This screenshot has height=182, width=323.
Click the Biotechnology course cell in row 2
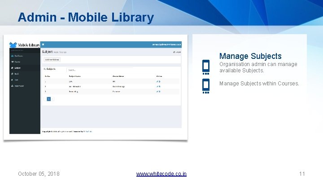point(118,86)
